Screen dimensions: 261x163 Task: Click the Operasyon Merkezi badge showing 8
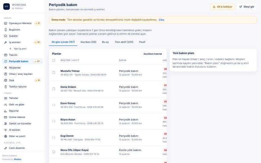[38, 23]
